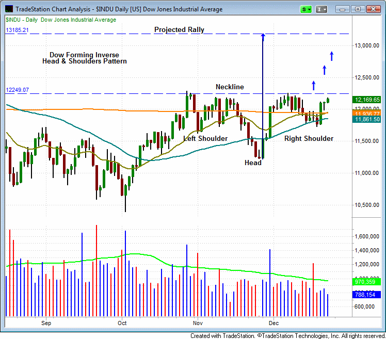The height and width of the screenshot is (339, 386).
Task: Click the Oct label on the time axis
Action: (122, 323)
